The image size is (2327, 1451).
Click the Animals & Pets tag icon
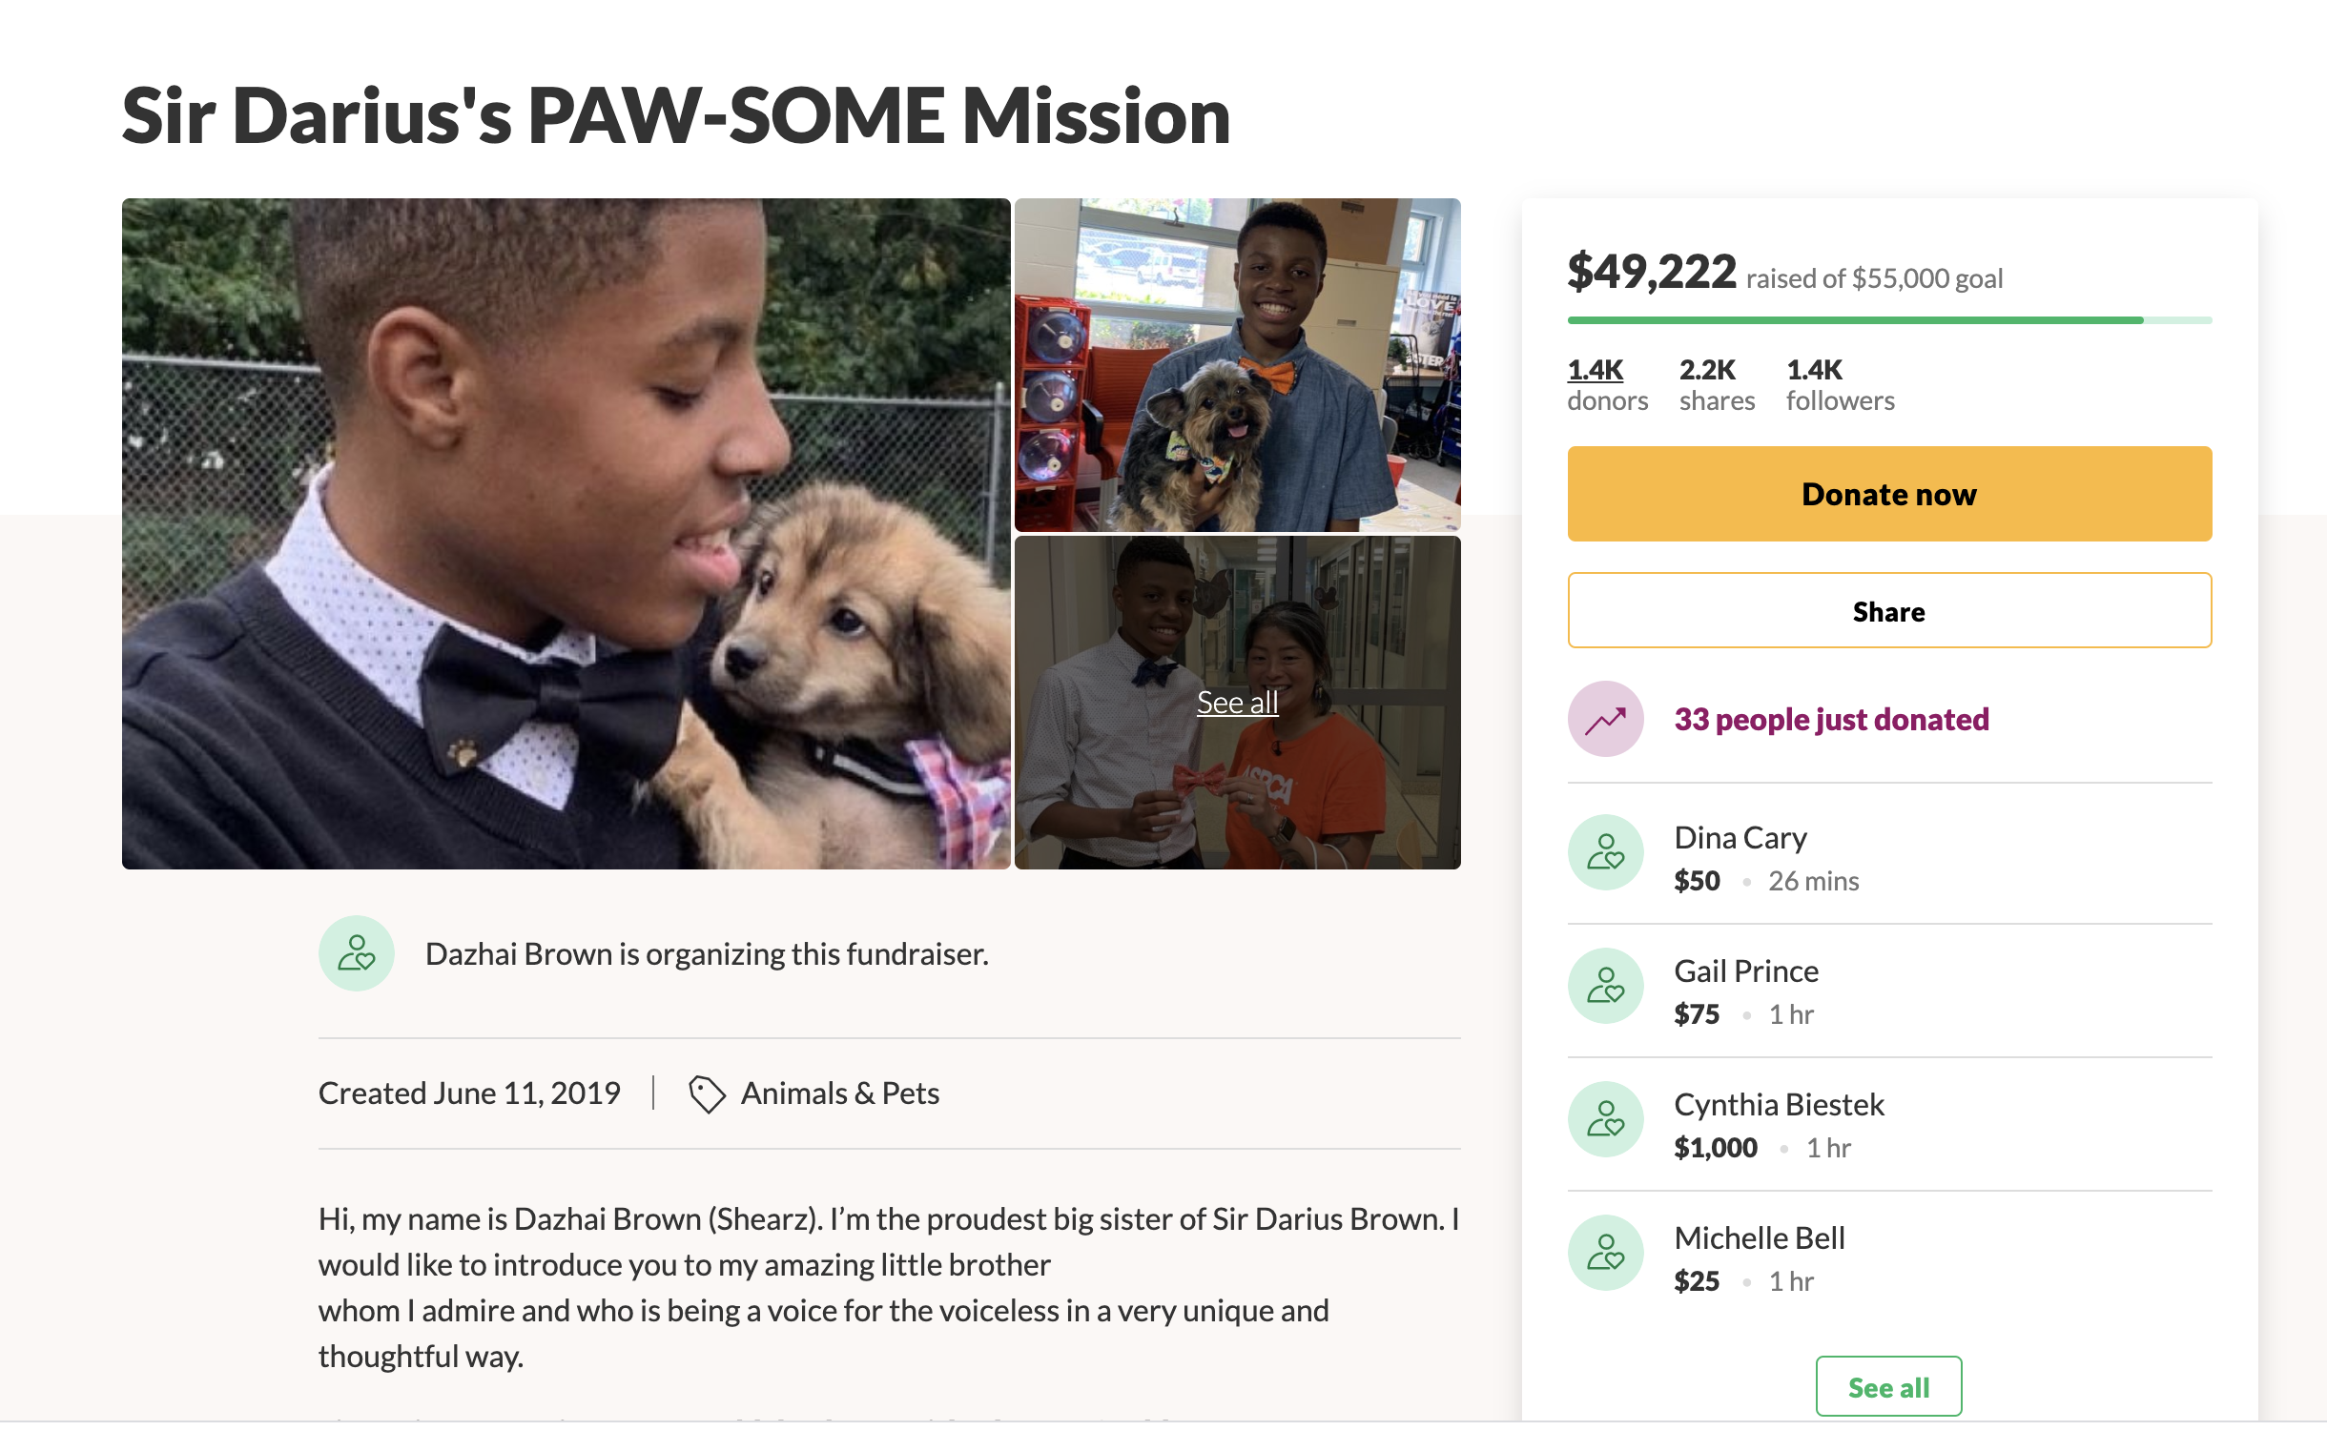(707, 1094)
